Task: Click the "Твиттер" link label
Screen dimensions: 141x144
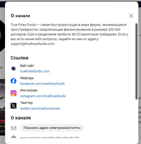Action: click(x=26, y=103)
